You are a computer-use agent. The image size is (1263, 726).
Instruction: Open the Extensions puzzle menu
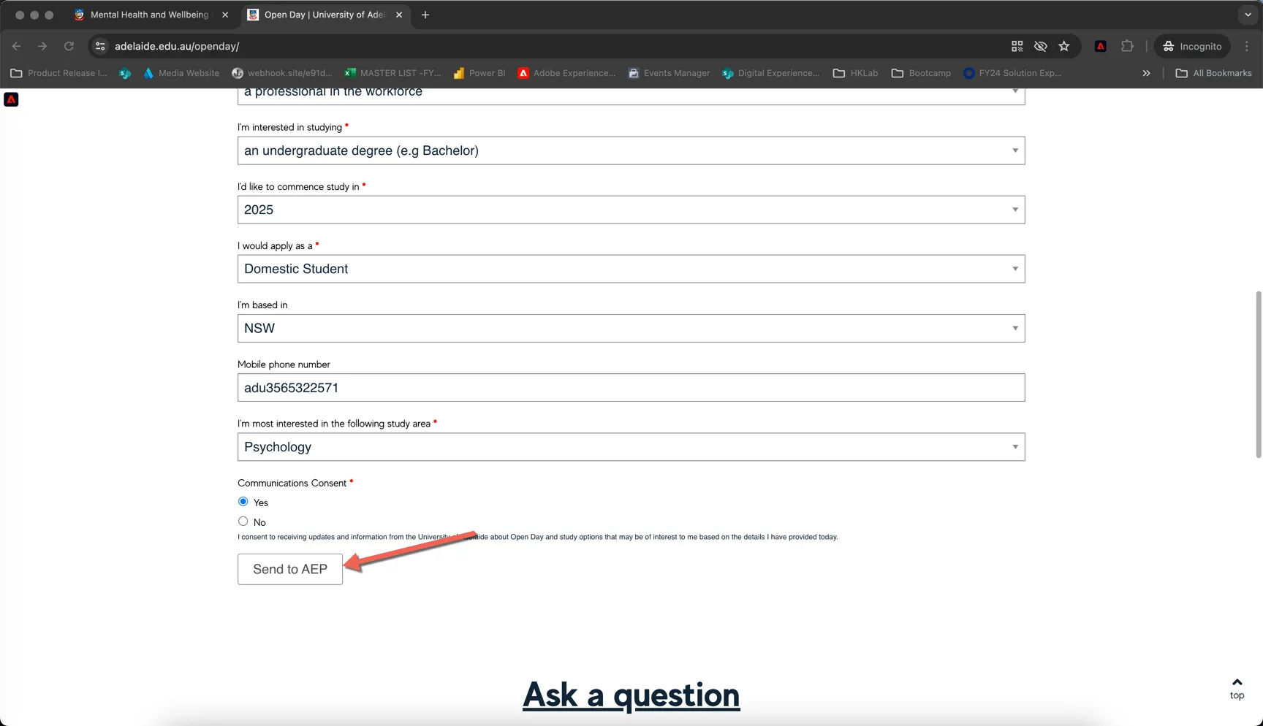(x=1127, y=46)
